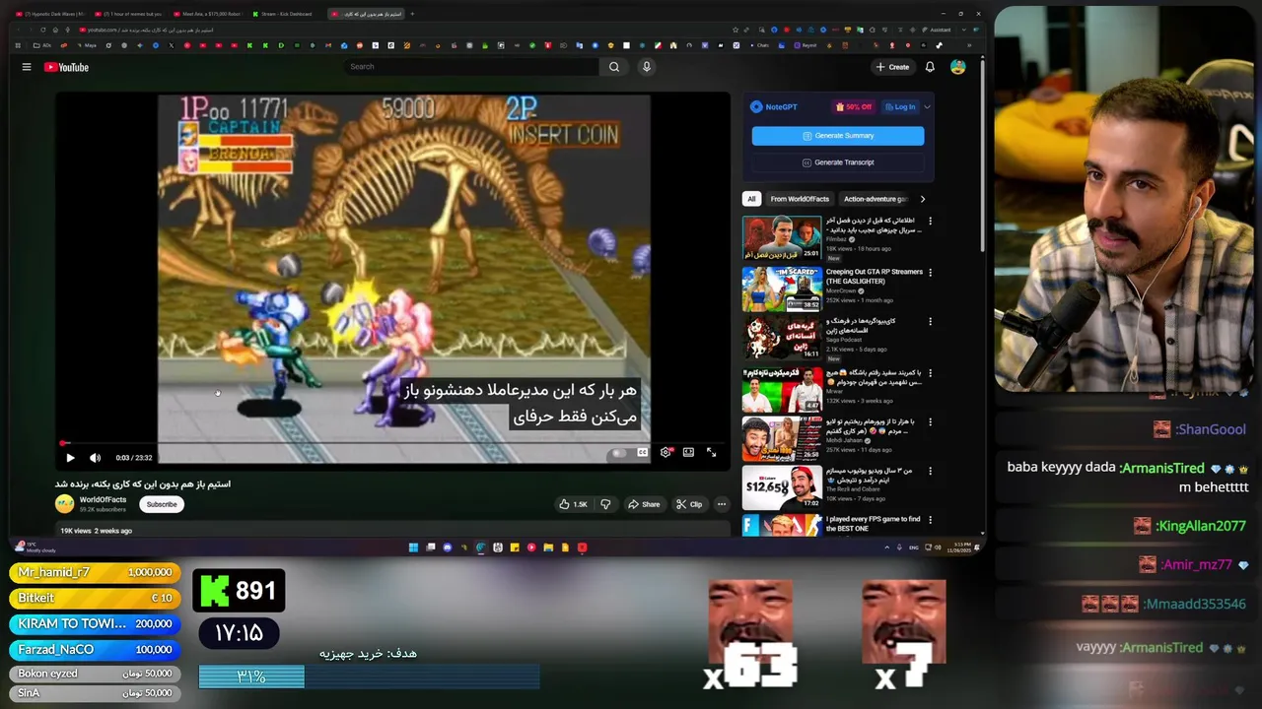Reload the page in browser toolbar

coord(42,30)
